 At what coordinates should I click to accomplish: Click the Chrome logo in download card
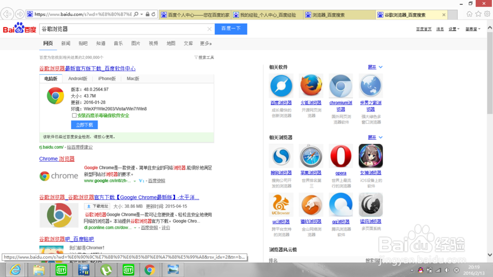[x=55, y=96]
